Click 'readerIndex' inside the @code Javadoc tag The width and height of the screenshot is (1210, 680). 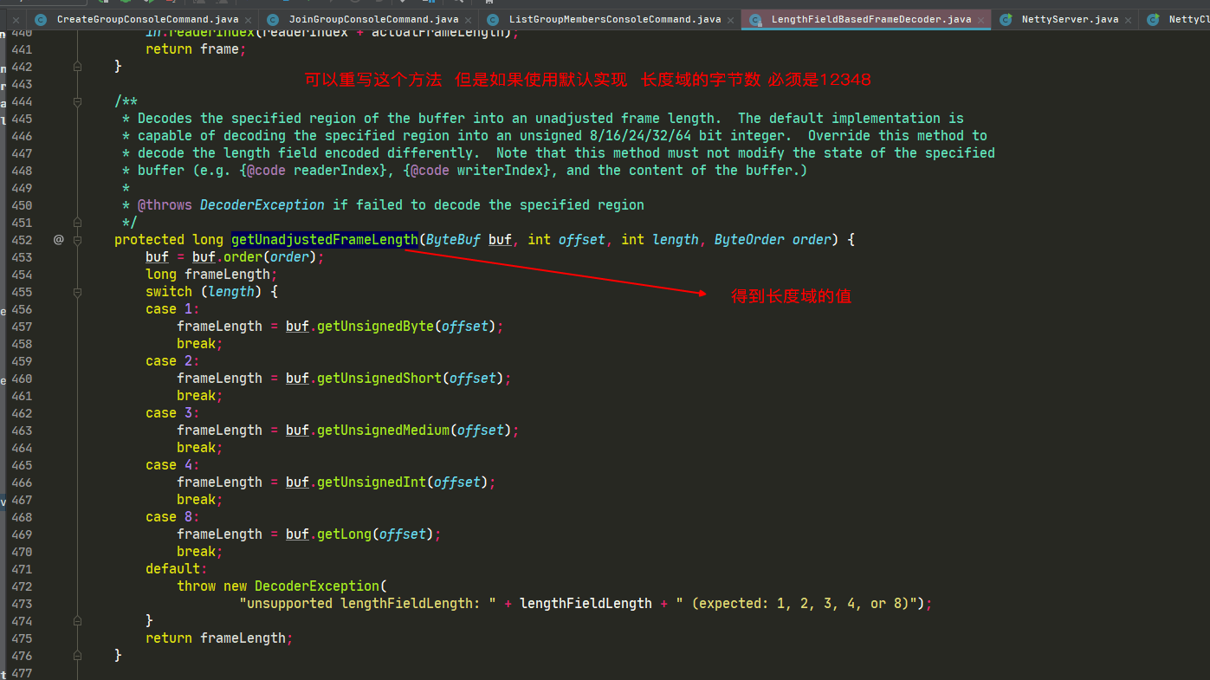(336, 171)
